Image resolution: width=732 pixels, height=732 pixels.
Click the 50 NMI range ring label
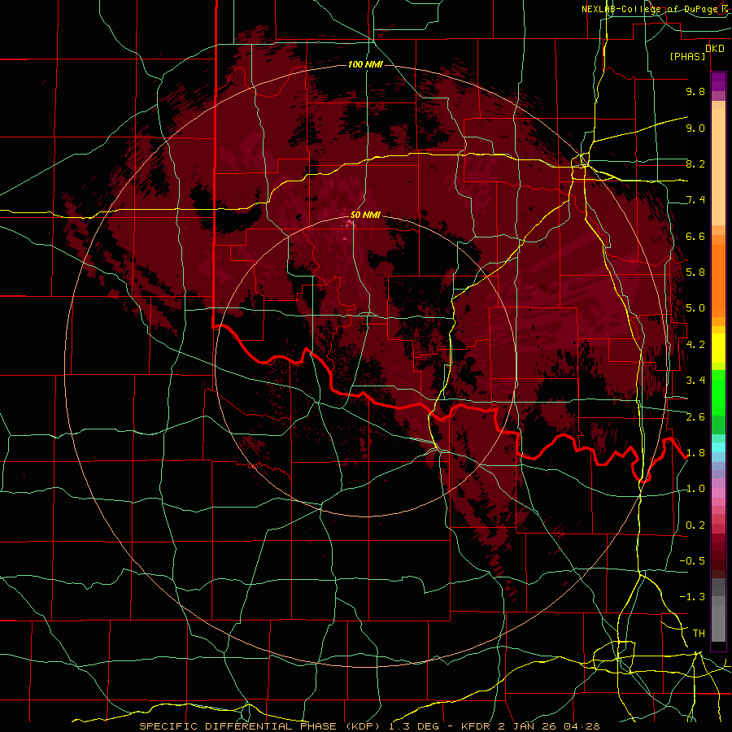pos(365,215)
